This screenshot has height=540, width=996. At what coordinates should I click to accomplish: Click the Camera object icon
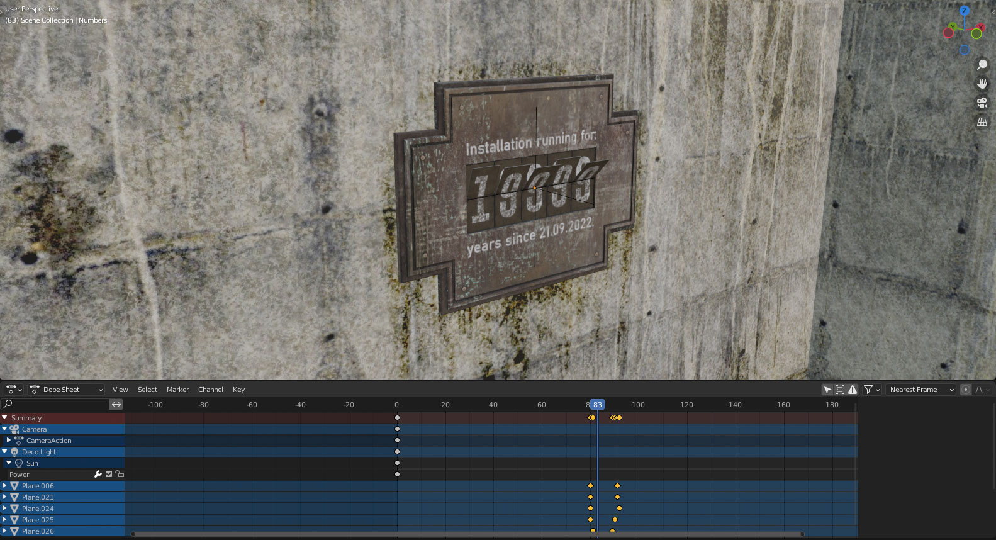coord(14,429)
